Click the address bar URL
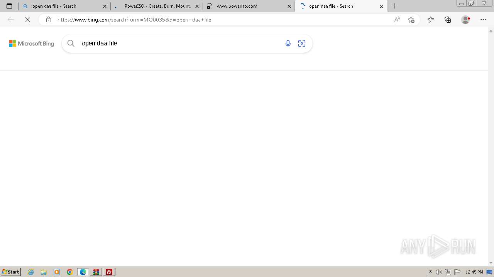Screen dimensions: 494x277 [134, 20]
